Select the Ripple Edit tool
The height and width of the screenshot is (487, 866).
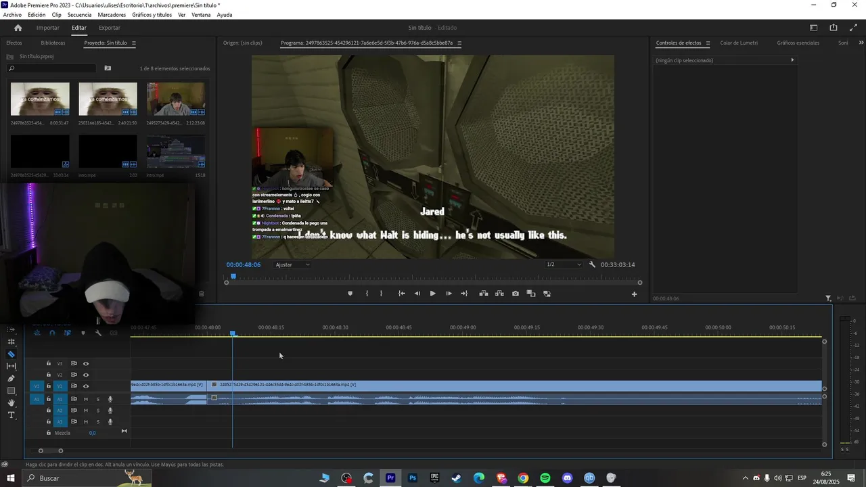point(11,342)
